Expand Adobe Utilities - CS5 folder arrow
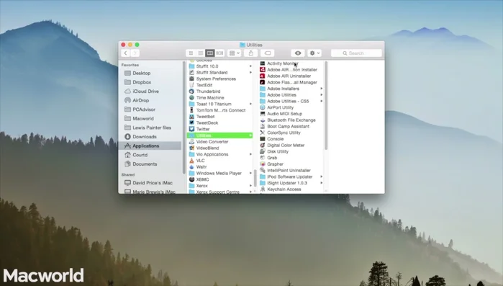The height and width of the screenshot is (286, 503). coord(322,101)
